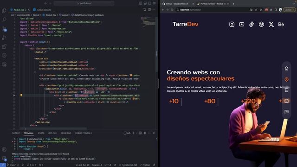The image size is (297, 167).
Task: Toggle the browser side panel
Action: click(276, 10)
